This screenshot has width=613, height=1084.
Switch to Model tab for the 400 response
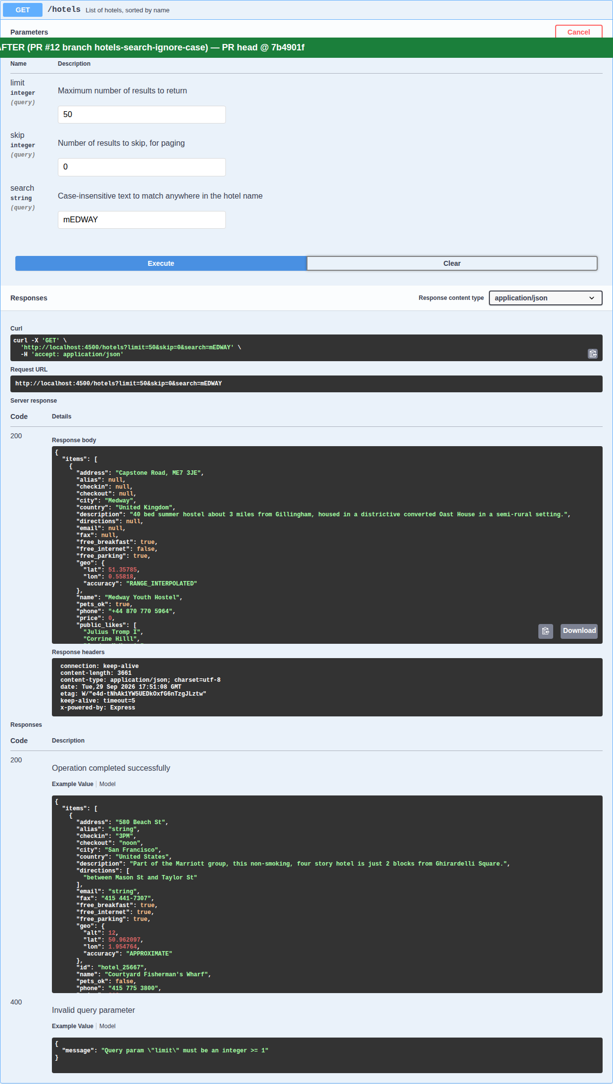coord(107,1026)
